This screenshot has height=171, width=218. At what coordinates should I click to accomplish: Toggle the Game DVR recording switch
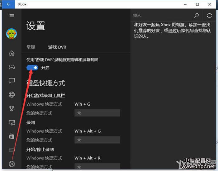pyautogui.click(x=32, y=68)
